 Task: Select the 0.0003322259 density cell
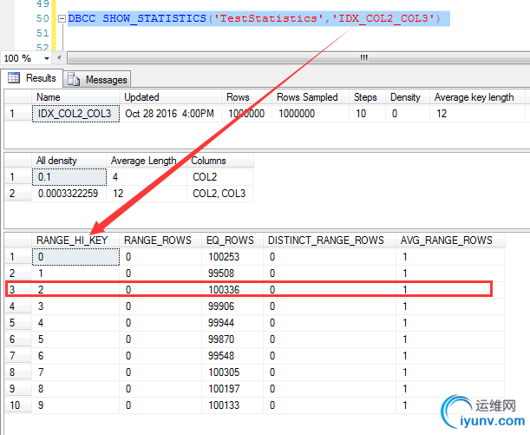(x=69, y=194)
